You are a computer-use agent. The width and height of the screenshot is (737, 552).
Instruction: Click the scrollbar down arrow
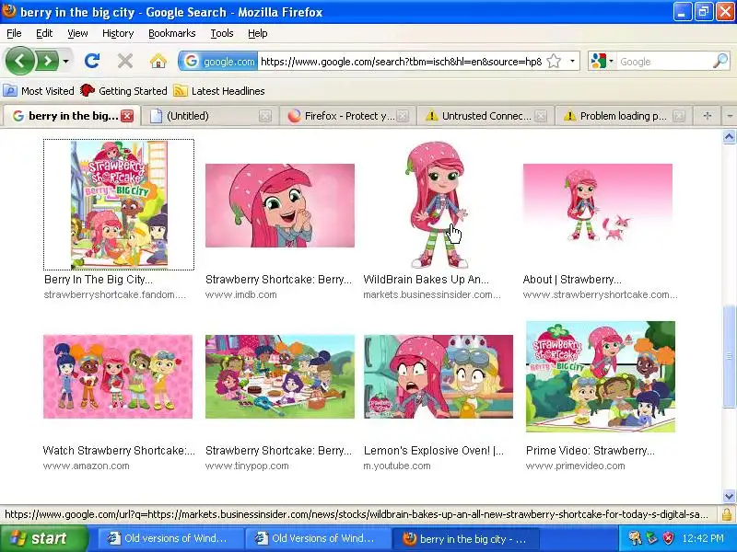pos(729,496)
